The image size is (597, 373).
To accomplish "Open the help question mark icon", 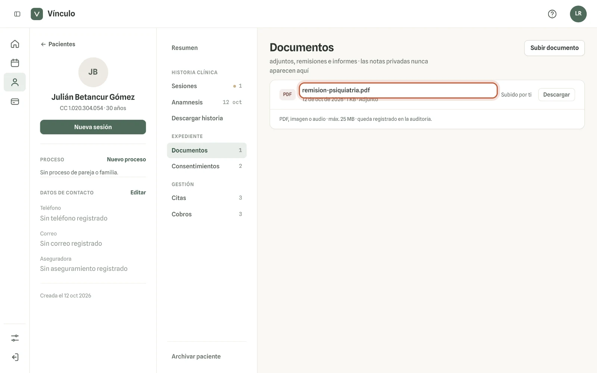I will click(x=552, y=14).
